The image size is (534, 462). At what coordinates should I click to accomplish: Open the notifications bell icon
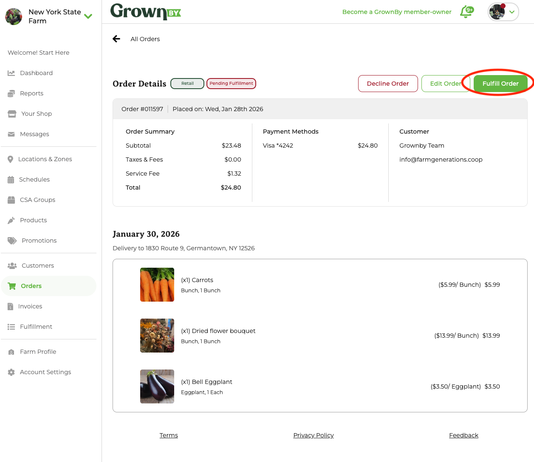tap(466, 12)
